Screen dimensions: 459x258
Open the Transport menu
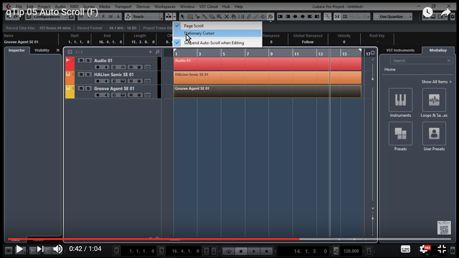click(123, 6)
